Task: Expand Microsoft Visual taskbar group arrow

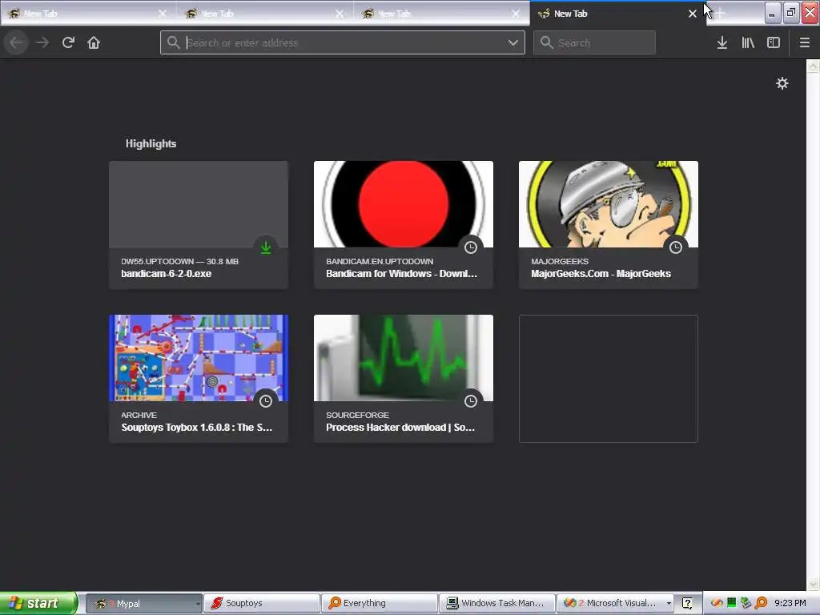Action: tap(669, 604)
